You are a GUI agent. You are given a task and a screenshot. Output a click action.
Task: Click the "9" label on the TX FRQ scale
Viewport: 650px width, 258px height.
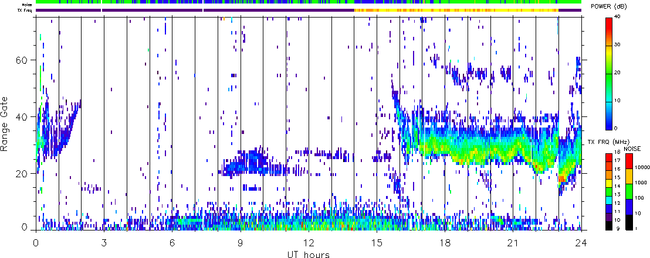pyautogui.click(x=618, y=228)
